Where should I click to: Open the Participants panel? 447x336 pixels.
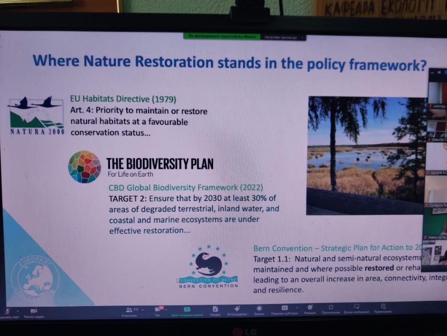(129, 310)
